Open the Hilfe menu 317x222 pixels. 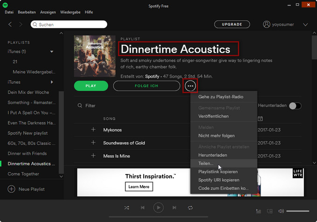click(x=89, y=12)
